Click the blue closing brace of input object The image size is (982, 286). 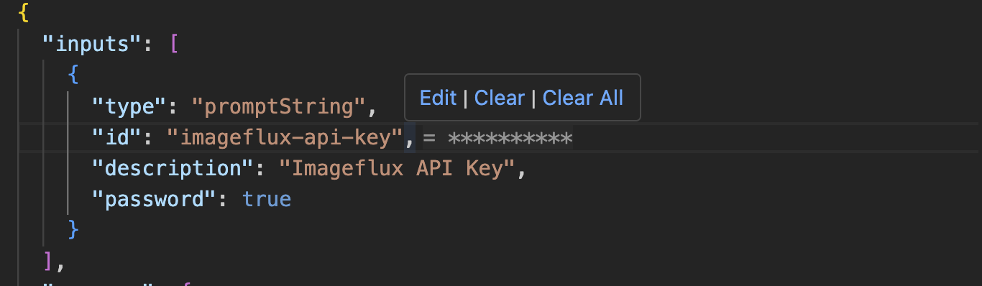[73, 230]
